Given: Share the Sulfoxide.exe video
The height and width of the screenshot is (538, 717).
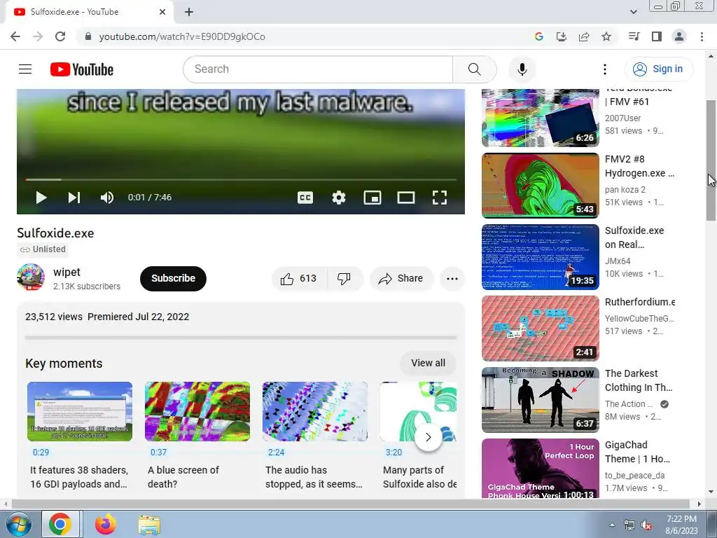Looking at the screenshot, I should tap(401, 279).
